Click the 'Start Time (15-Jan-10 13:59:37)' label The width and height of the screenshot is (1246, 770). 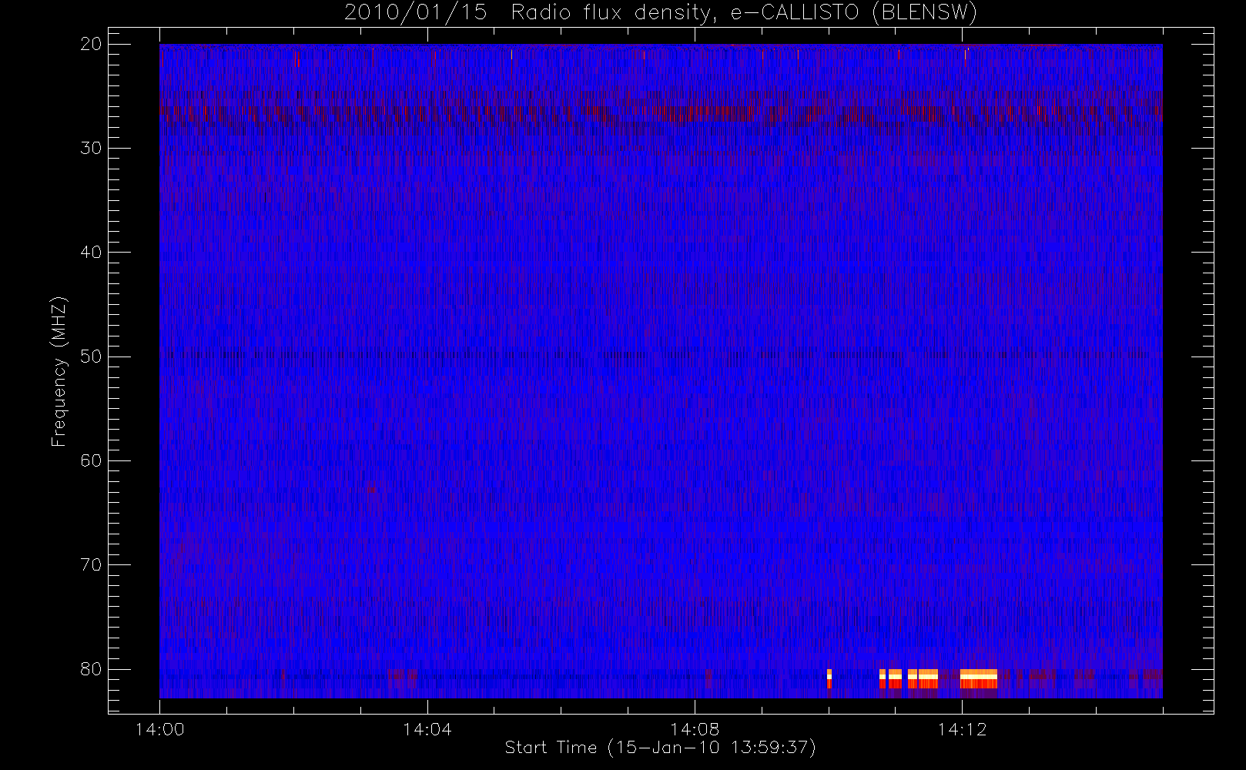(660, 748)
